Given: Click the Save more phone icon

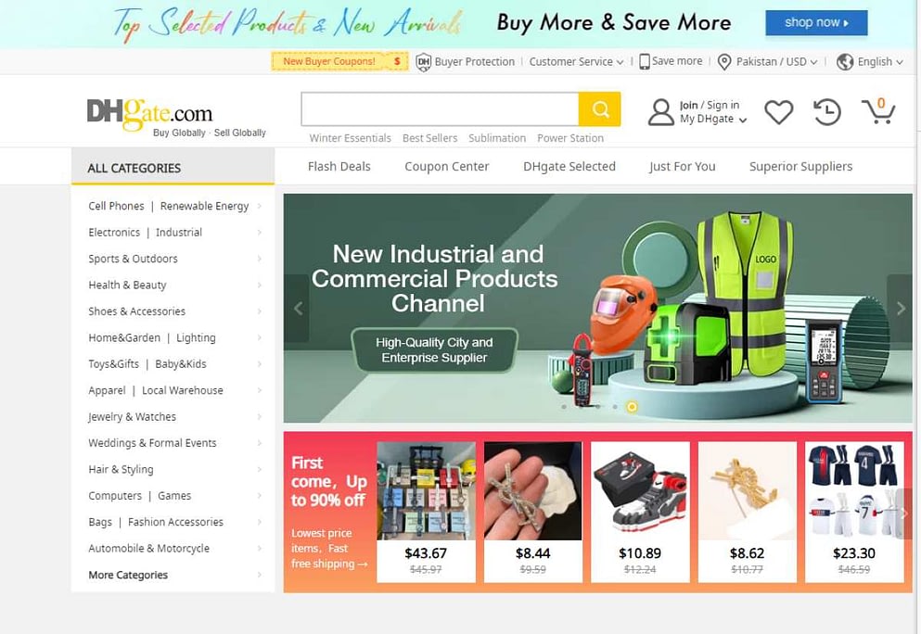Looking at the screenshot, I should 645,61.
